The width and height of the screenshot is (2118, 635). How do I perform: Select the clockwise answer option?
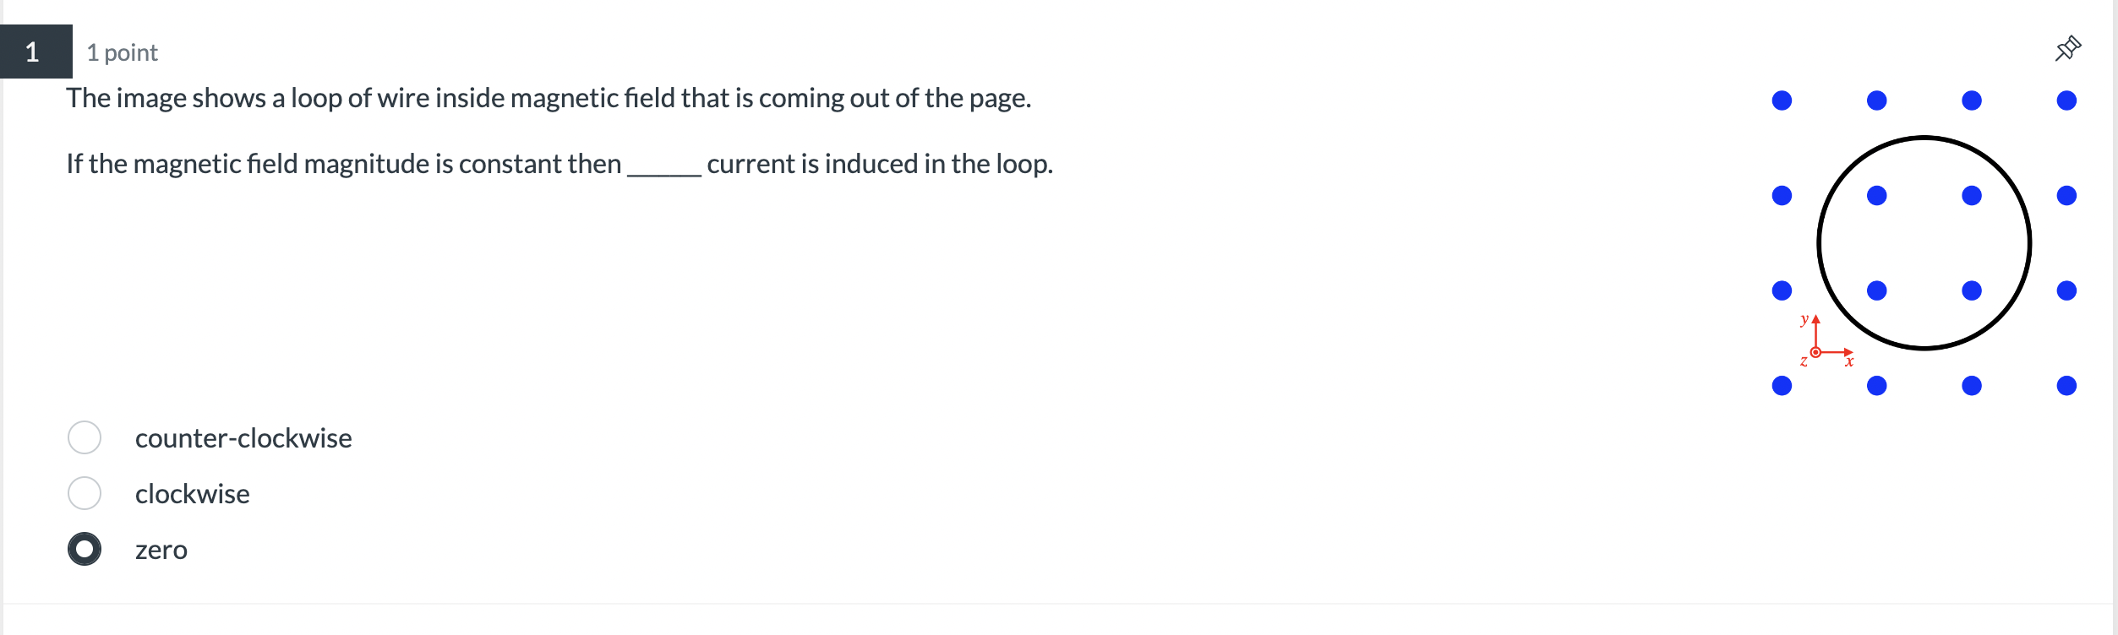[x=85, y=493]
